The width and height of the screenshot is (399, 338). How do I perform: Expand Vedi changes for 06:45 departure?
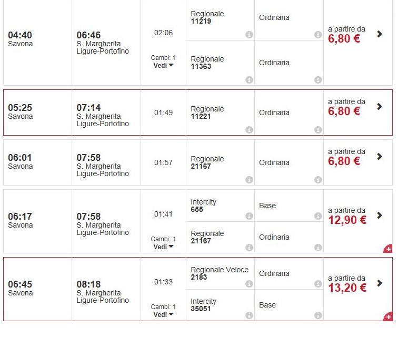click(163, 315)
